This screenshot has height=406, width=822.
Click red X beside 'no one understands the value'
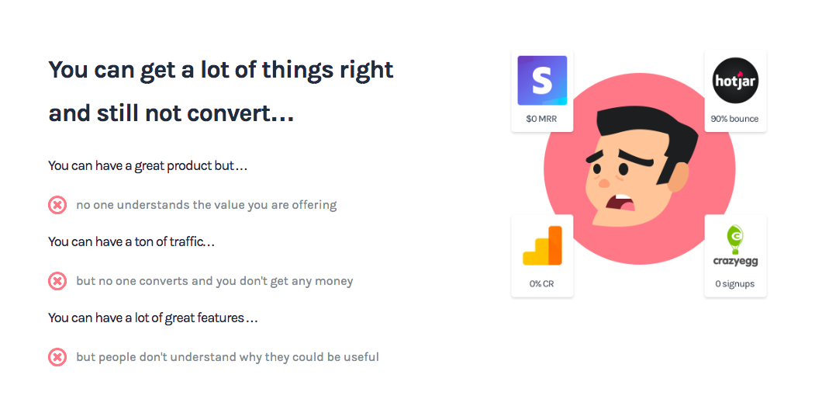tap(57, 205)
